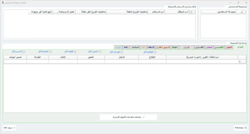250x134 pixels.
Task: Click مجموعة المستخدمين column header
Action: click(218, 12)
